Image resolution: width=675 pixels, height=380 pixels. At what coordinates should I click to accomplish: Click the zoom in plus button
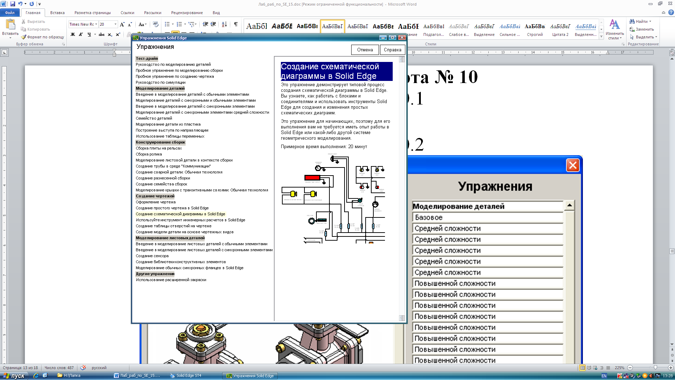click(670, 368)
